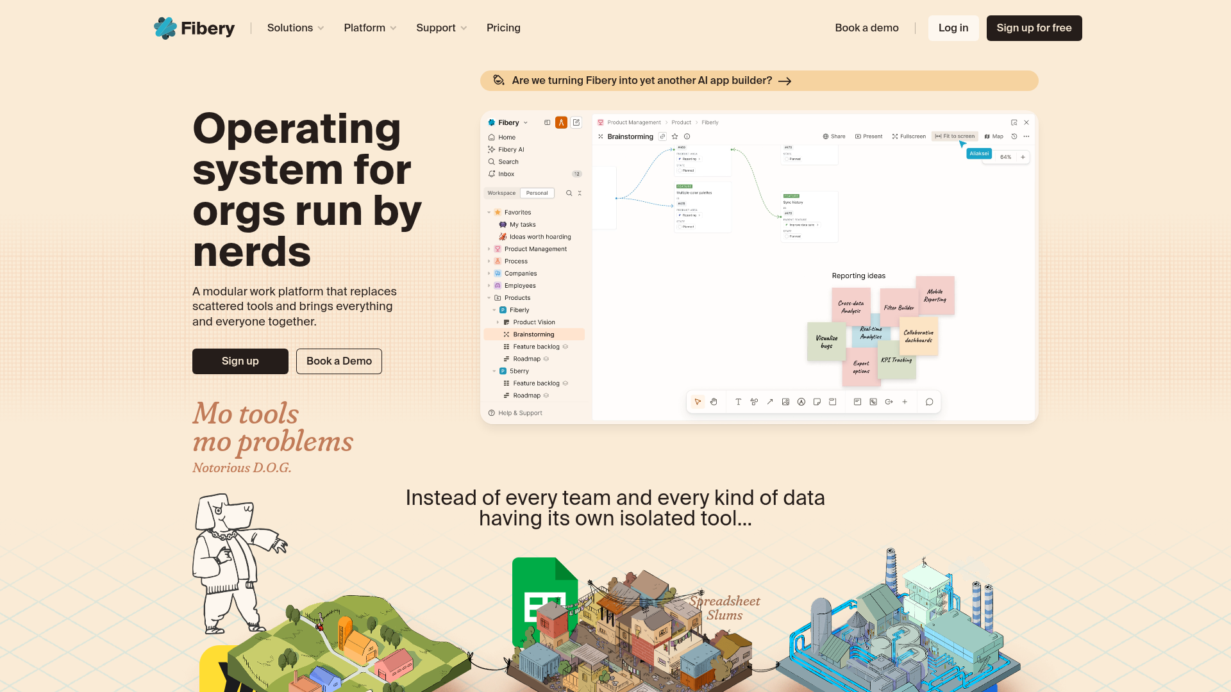Click the Book a Demo button

(x=339, y=361)
